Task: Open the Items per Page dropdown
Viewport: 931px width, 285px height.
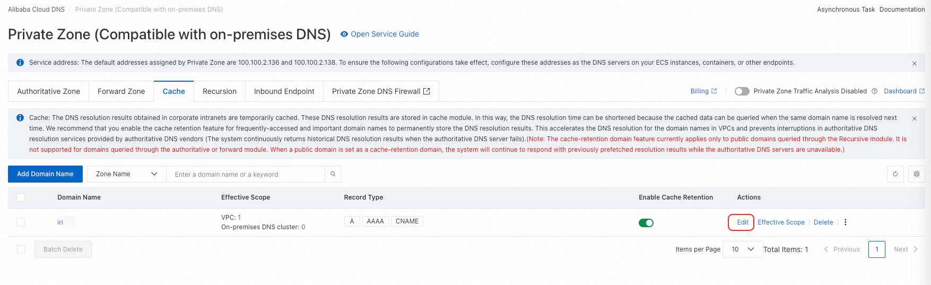Action: pyautogui.click(x=743, y=249)
